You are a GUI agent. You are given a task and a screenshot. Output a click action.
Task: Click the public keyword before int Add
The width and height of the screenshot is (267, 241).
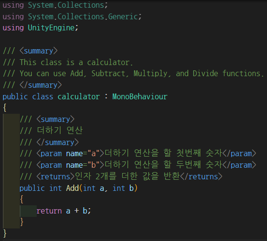(32, 188)
